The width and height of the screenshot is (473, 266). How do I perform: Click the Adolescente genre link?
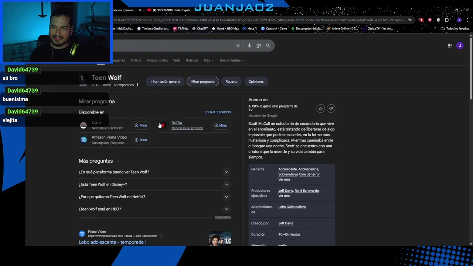point(287,169)
